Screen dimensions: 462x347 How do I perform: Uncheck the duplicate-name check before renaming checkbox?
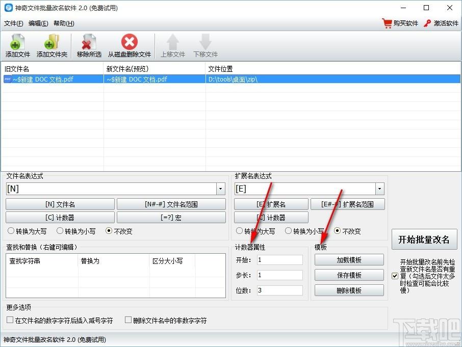(x=395, y=276)
